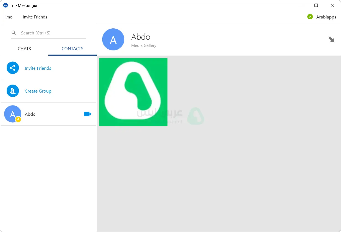This screenshot has height=232, width=341.
Task: Open the Invite Friends menu bar item
Action: [x=35, y=17]
